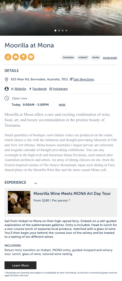Open the wine tour barrel thumbnail

(19, 202)
